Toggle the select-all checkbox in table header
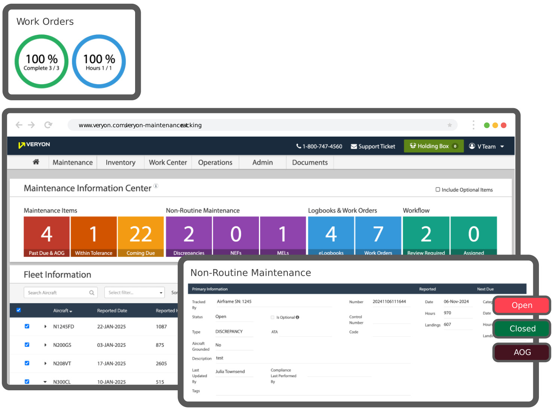The width and height of the screenshot is (552, 409). (x=19, y=310)
